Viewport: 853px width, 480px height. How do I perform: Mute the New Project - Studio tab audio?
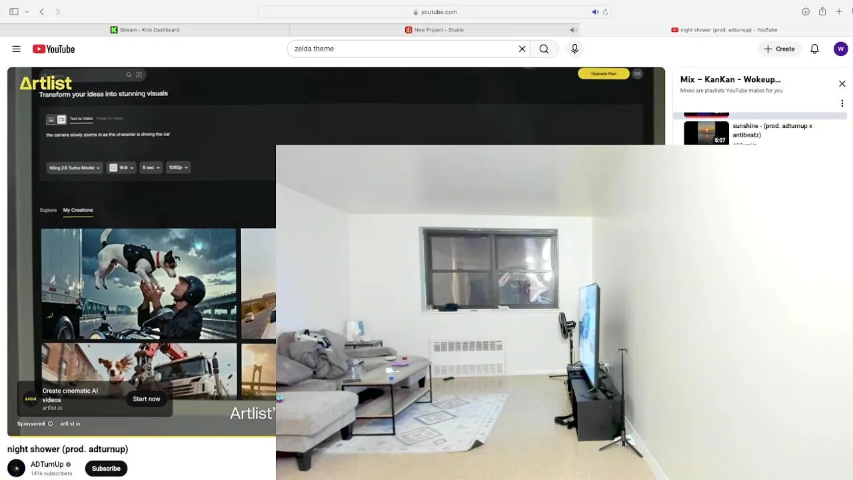click(572, 29)
